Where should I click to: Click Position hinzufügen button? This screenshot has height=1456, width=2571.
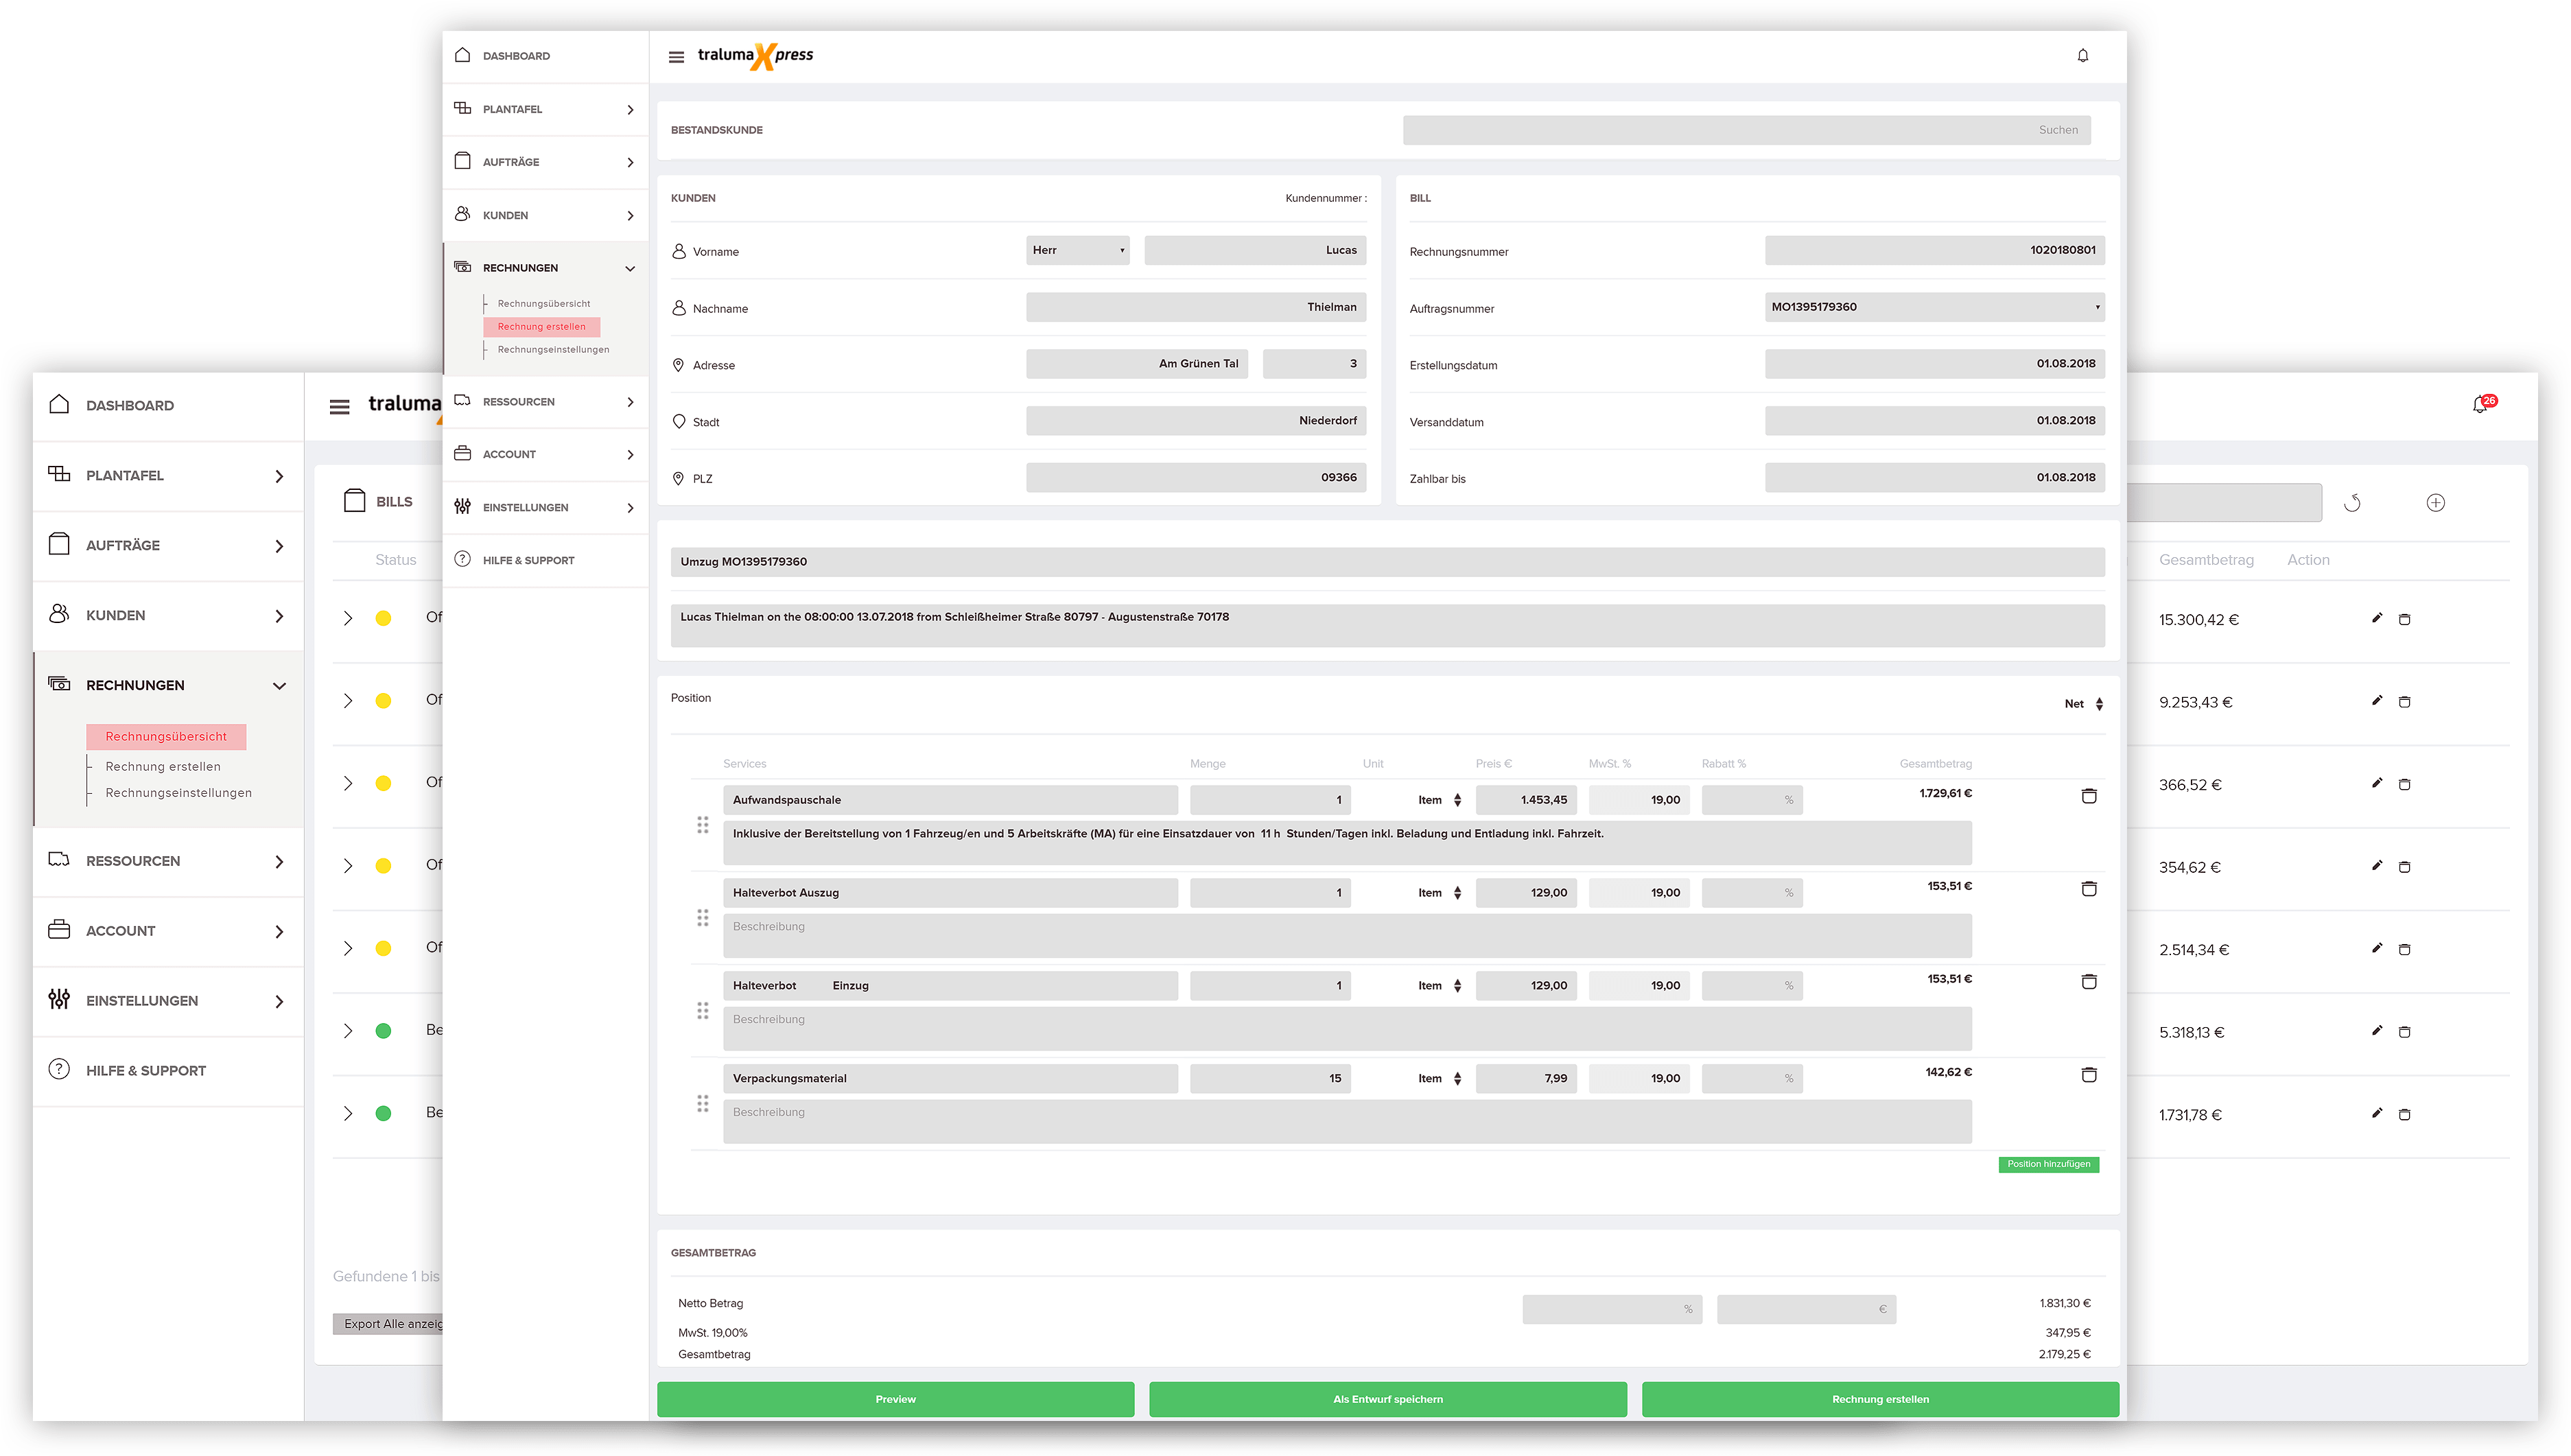(2048, 1164)
